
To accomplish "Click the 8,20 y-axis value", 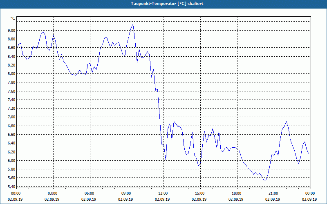I will tap(11, 65).
